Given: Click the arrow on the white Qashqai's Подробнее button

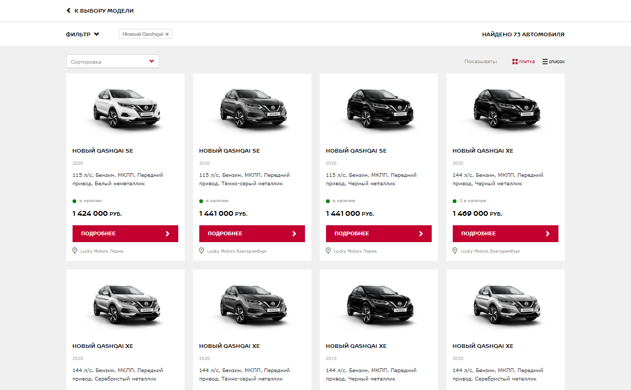Looking at the screenshot, I should click(x=167, y=234).
